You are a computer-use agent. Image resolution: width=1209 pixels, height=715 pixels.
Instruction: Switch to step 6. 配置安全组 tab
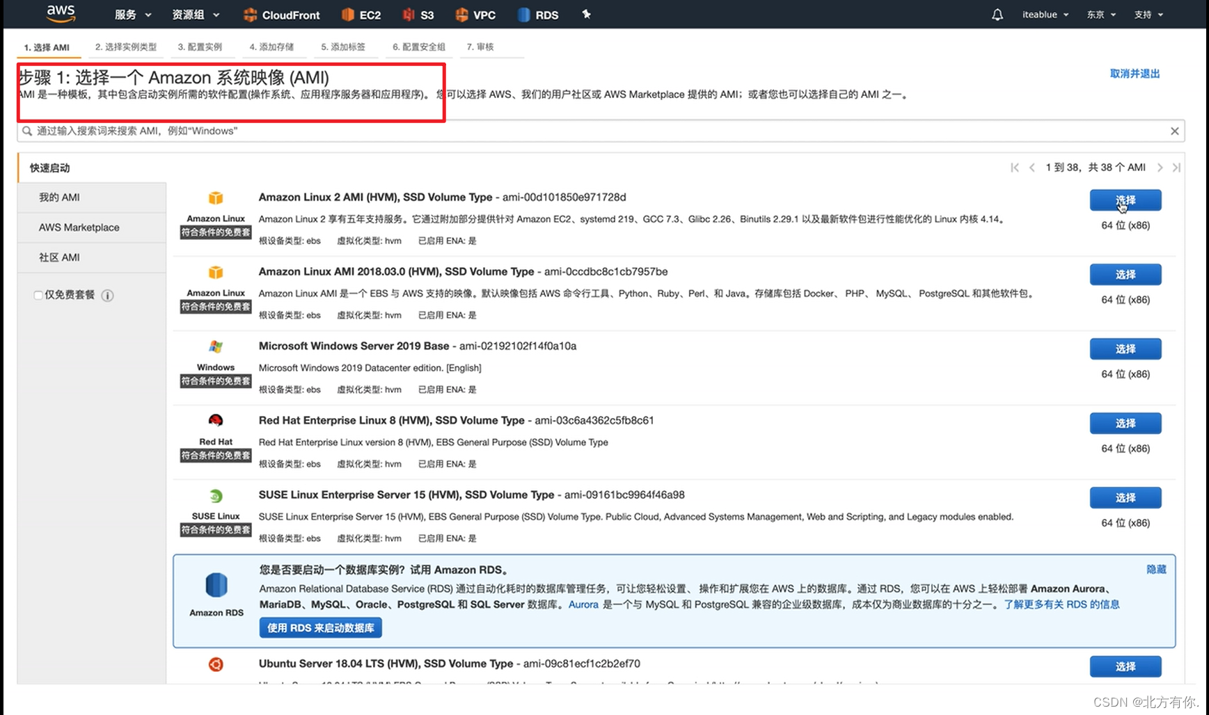pyautogui.click(x=419, y=47)
